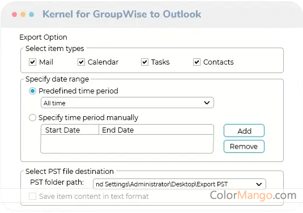This screenshot has height=213, width=303.
Task: Disable the Tasks item type
Action: coord(144,62)
